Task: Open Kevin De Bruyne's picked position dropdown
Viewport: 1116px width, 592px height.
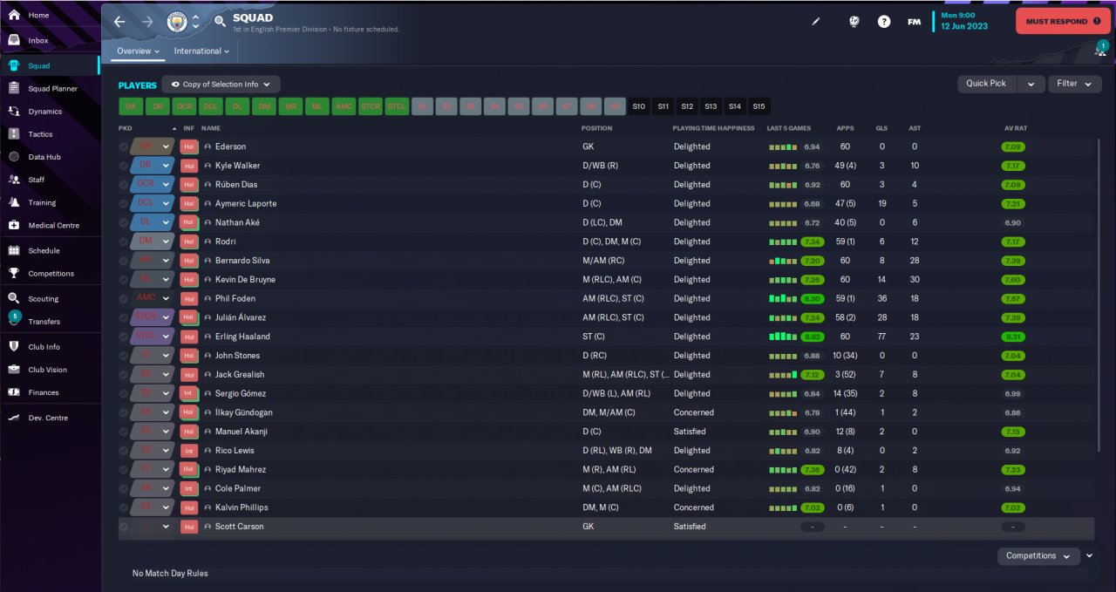Action: tap(166, 279)
